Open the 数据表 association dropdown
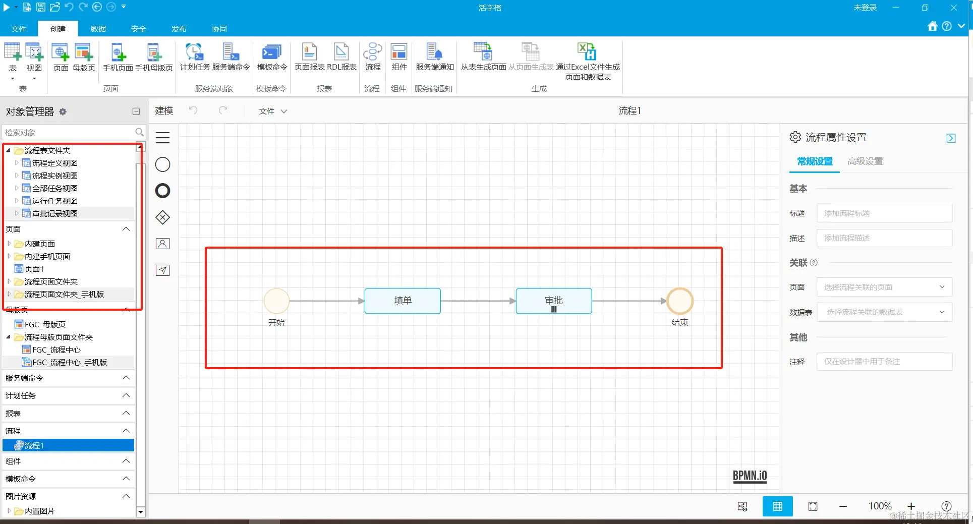 click(x=885, y=312)
